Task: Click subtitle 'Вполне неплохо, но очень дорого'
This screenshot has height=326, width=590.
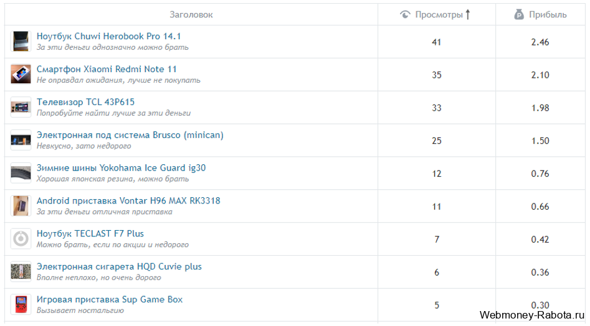Action: pos(99,277)
